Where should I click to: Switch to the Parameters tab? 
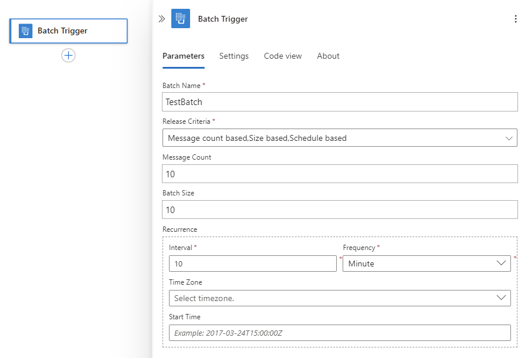coord(183,56)
